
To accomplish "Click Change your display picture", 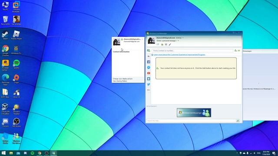I will tap(122, 79).
